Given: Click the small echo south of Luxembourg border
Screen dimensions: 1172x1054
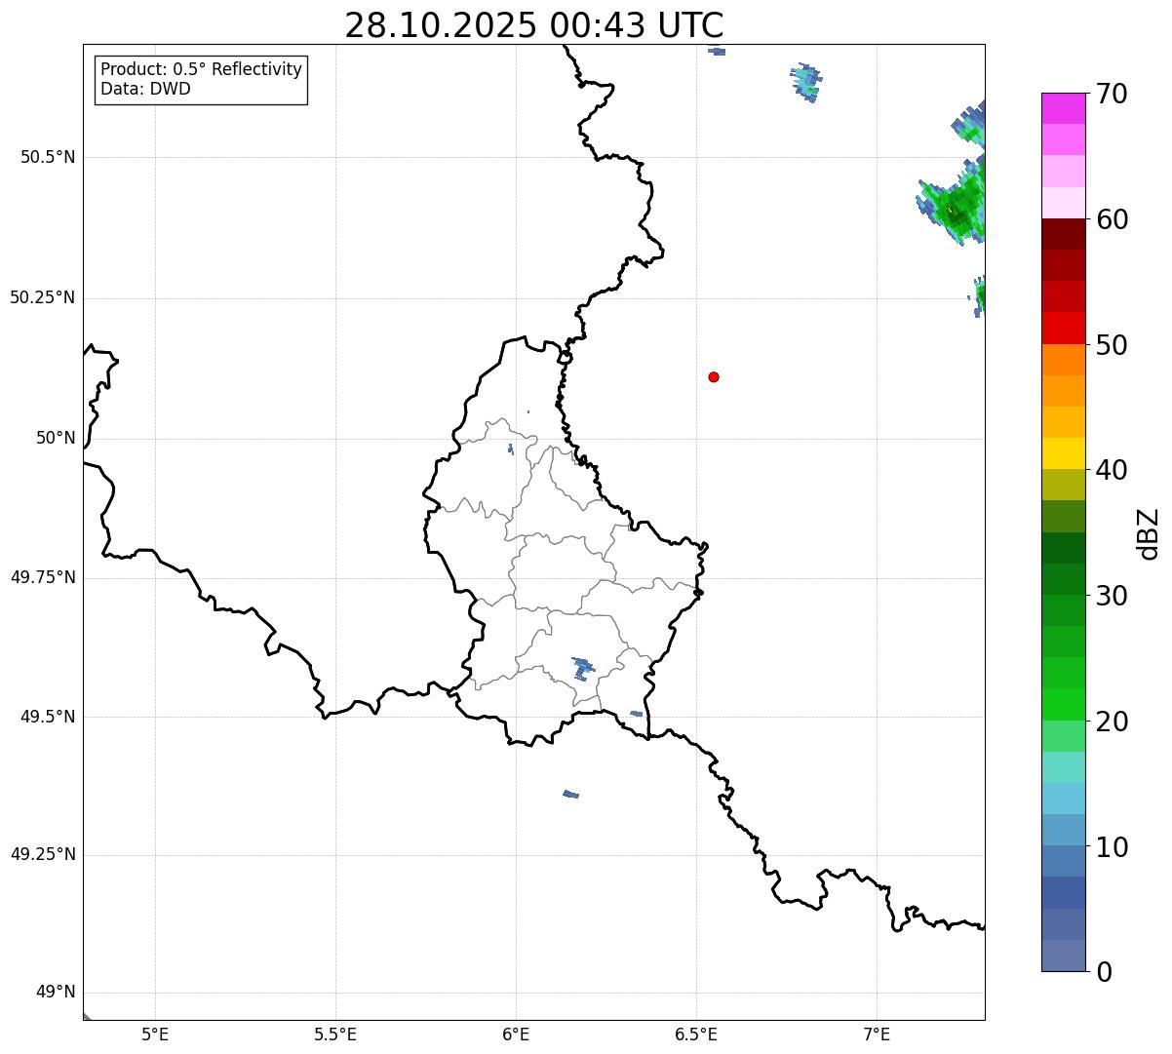Looking at the screenshot, I should tap(571, 794).
